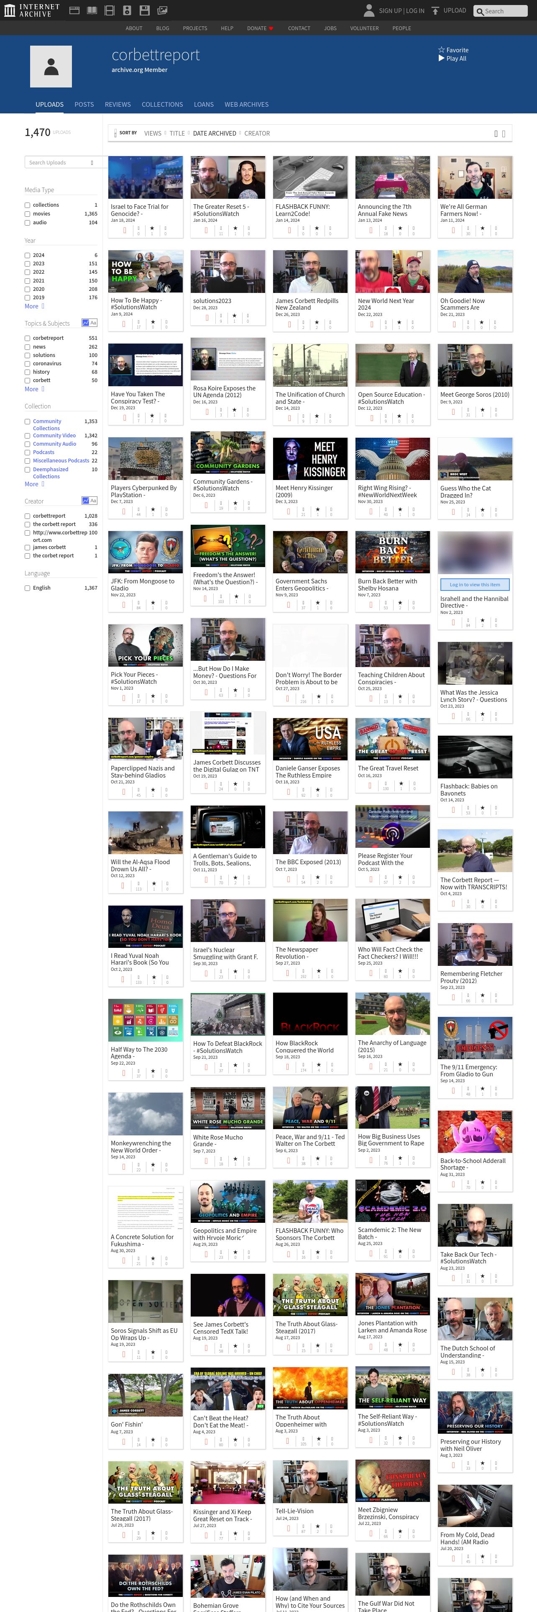
Task: Show Topics & Subjects alphabetically (Aa)
Action: tap(93, 323)
